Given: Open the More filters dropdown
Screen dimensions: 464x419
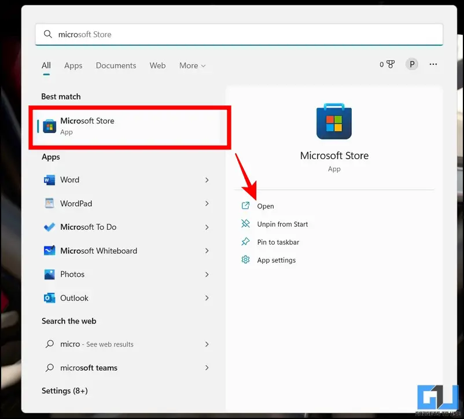Looking at the screenshot, I should 192,65.
